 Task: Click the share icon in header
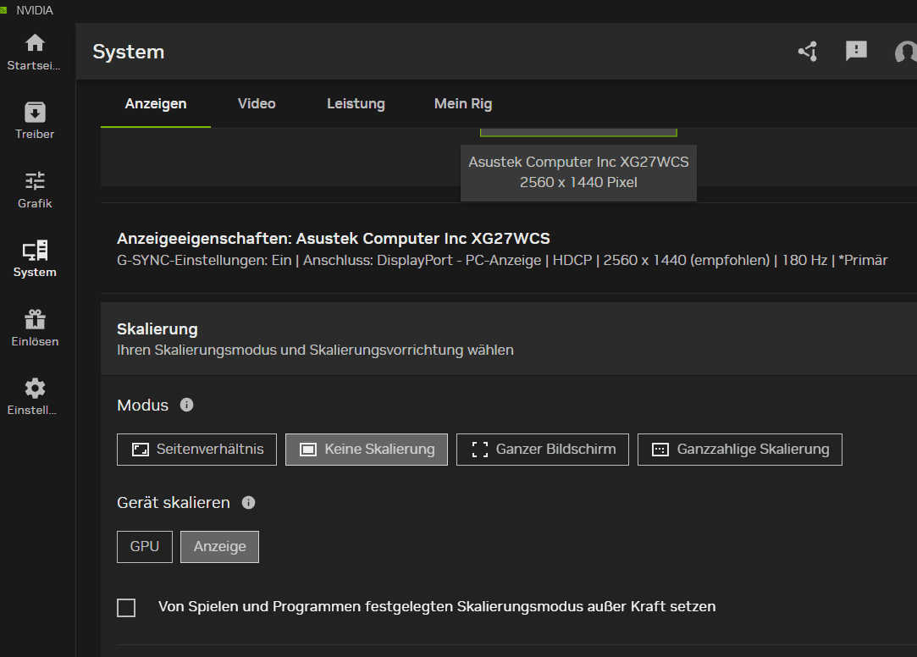click(x=808, y=52)
